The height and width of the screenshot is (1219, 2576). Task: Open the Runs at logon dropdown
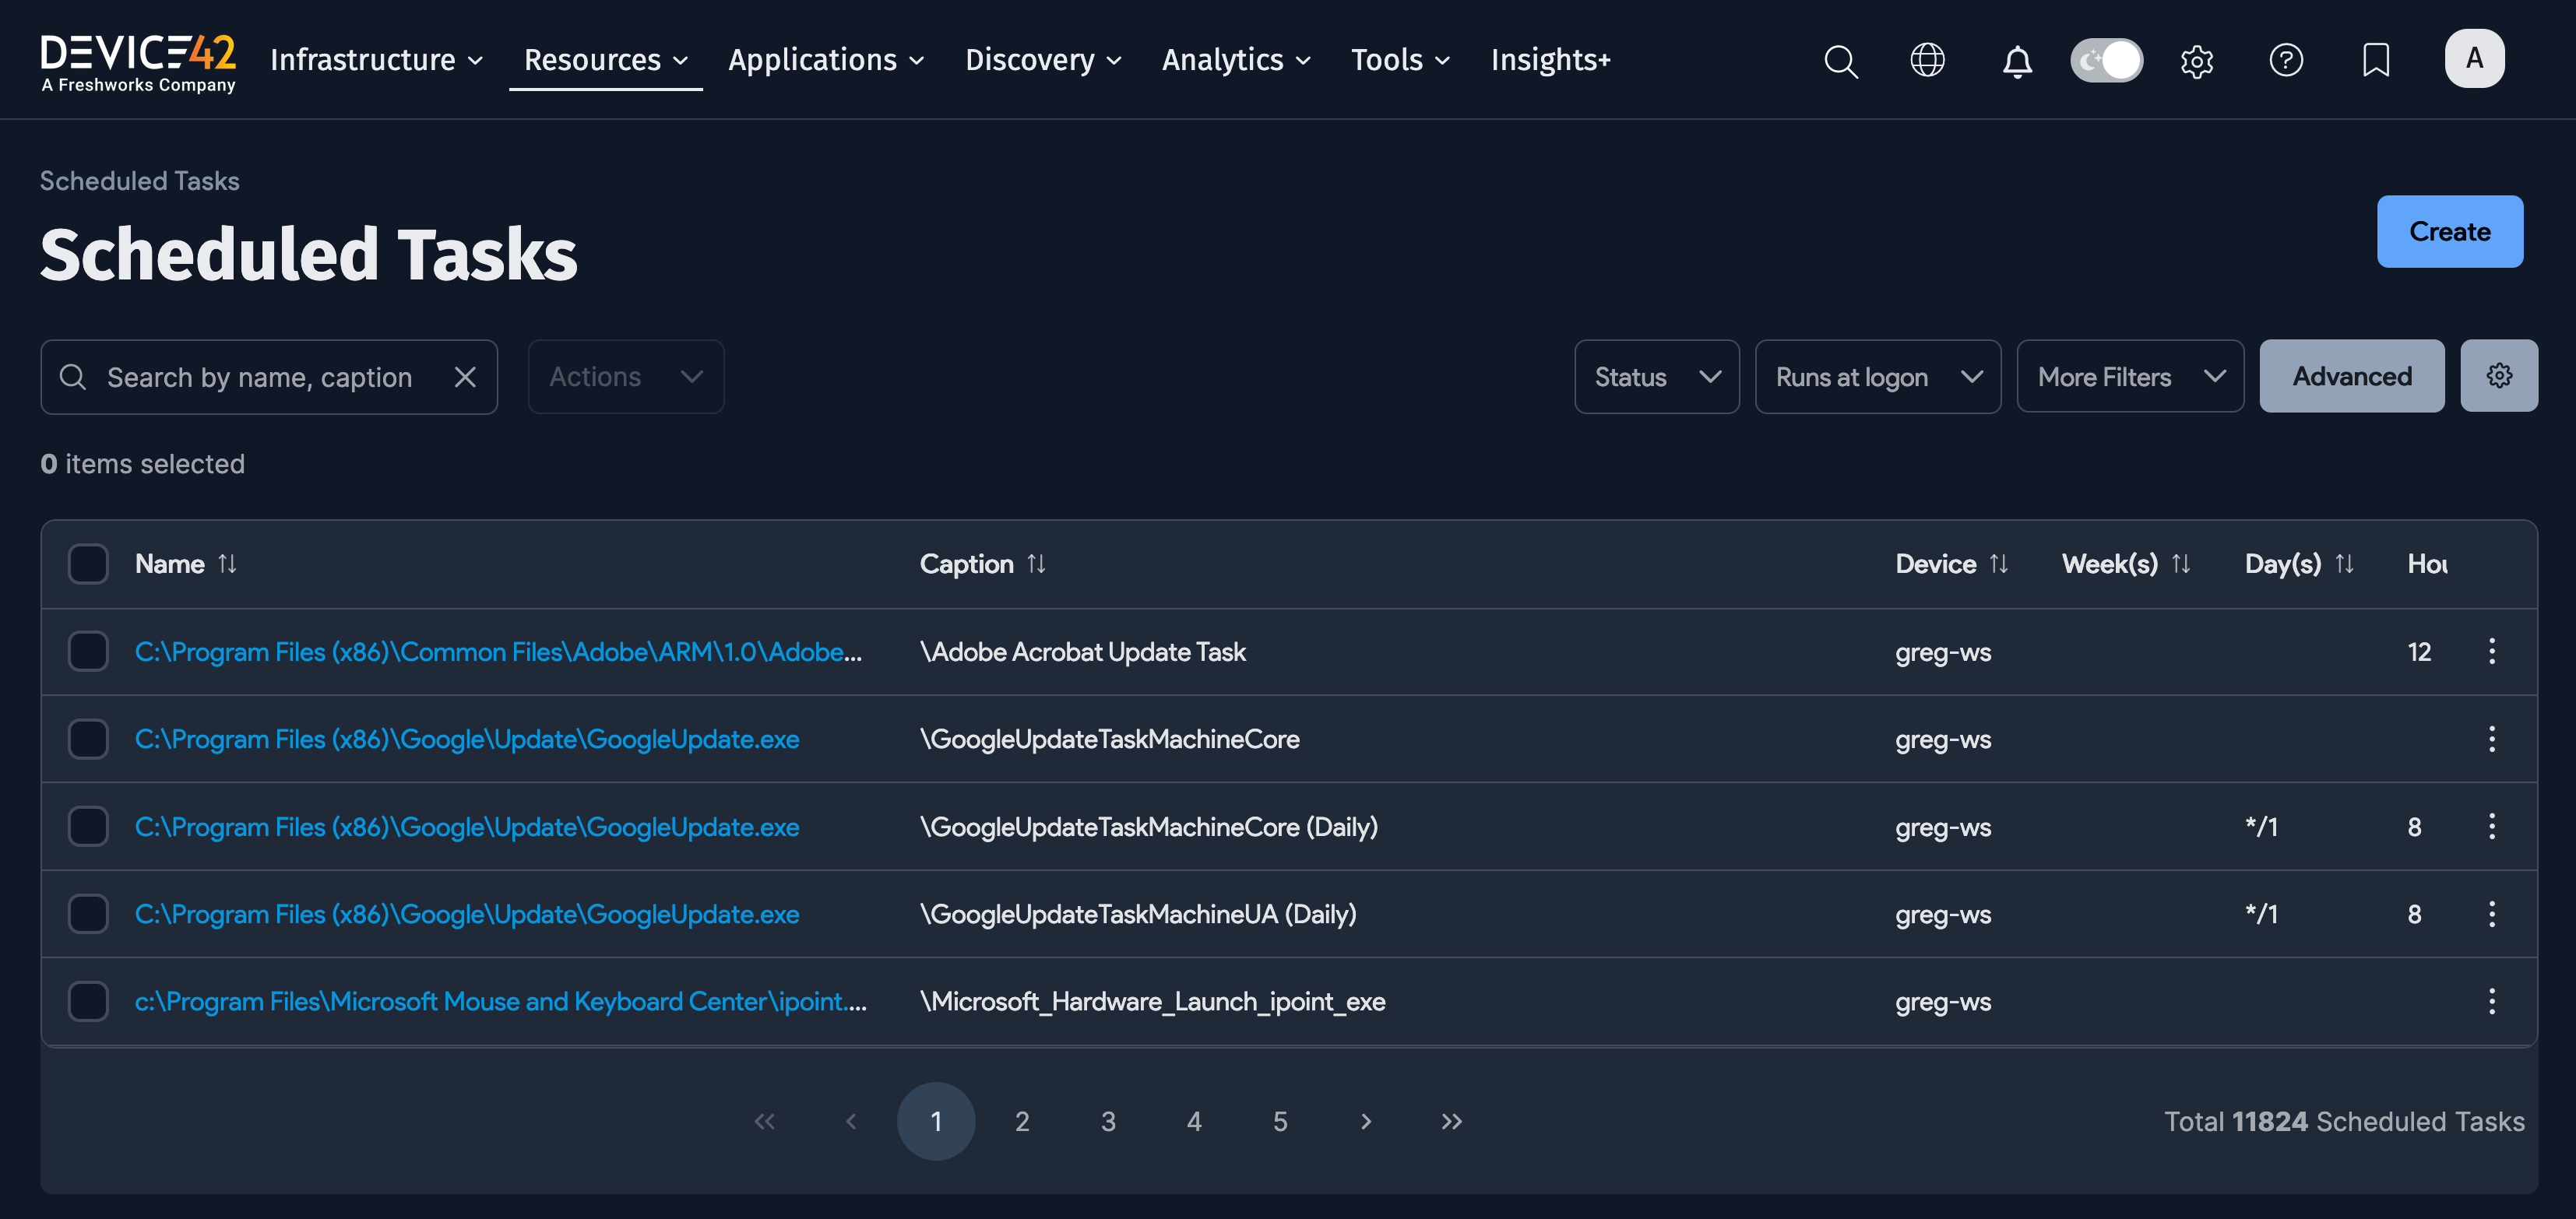click(1878, 376)
